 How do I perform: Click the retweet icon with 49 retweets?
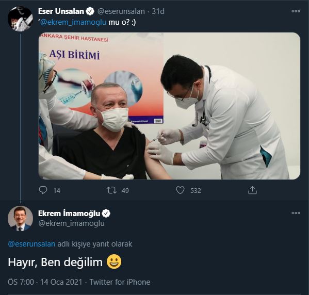(x=111, y=190)
